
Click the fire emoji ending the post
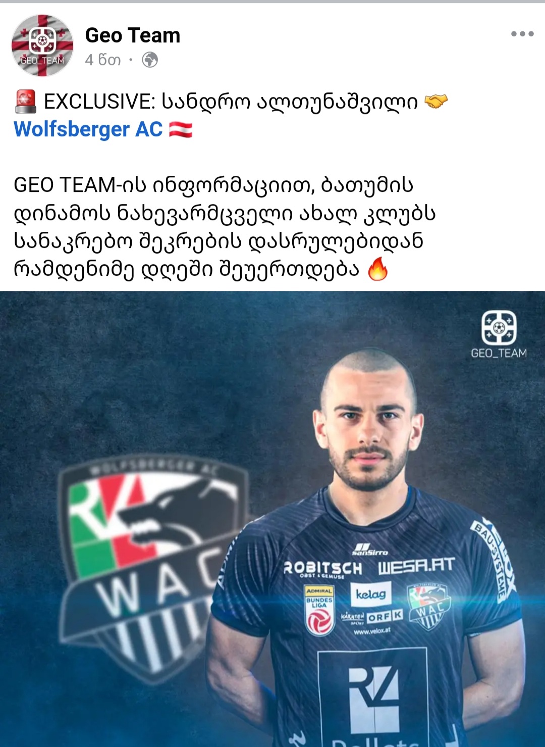click(x=377, y=269)
